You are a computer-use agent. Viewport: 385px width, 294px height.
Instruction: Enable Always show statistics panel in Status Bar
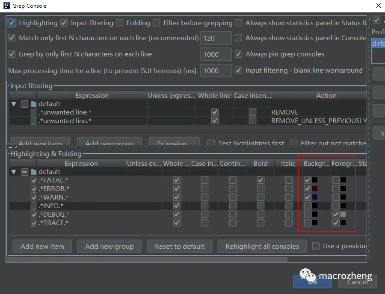[238, 23]
